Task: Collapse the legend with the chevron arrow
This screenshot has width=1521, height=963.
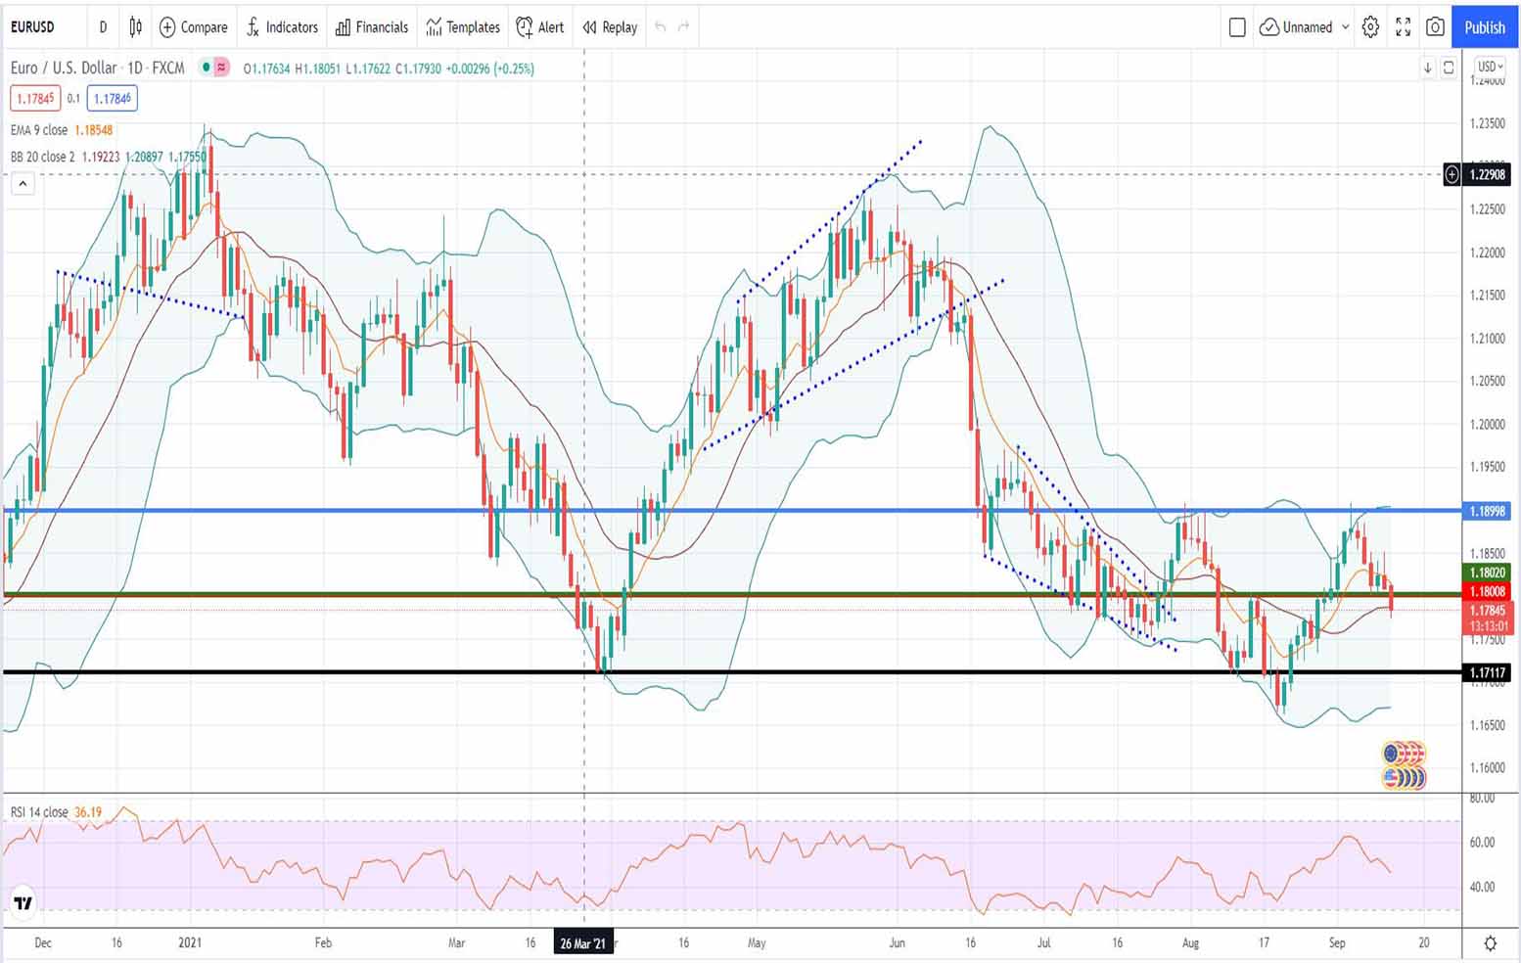Action: click(22, 183)
